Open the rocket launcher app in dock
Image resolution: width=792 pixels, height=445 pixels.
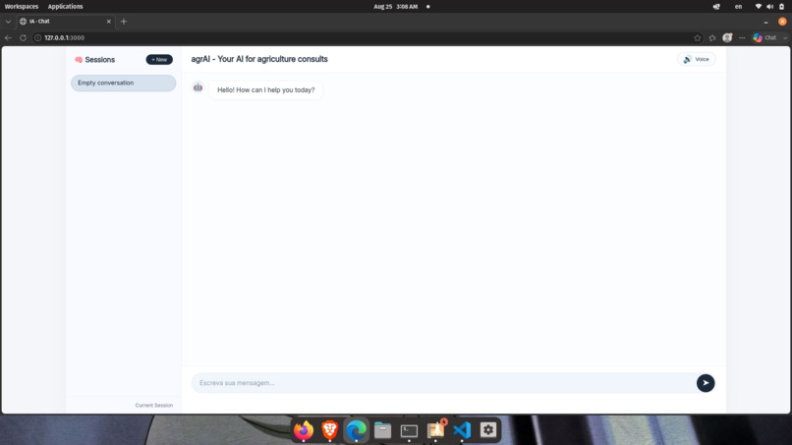tap(436, 430)
